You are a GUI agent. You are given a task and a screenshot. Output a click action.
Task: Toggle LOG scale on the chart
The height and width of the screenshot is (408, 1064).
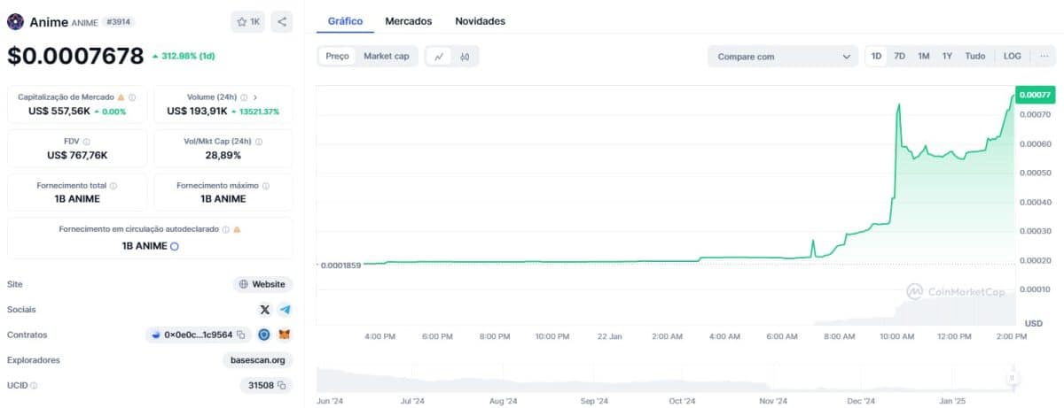(x=1013, y=57)
